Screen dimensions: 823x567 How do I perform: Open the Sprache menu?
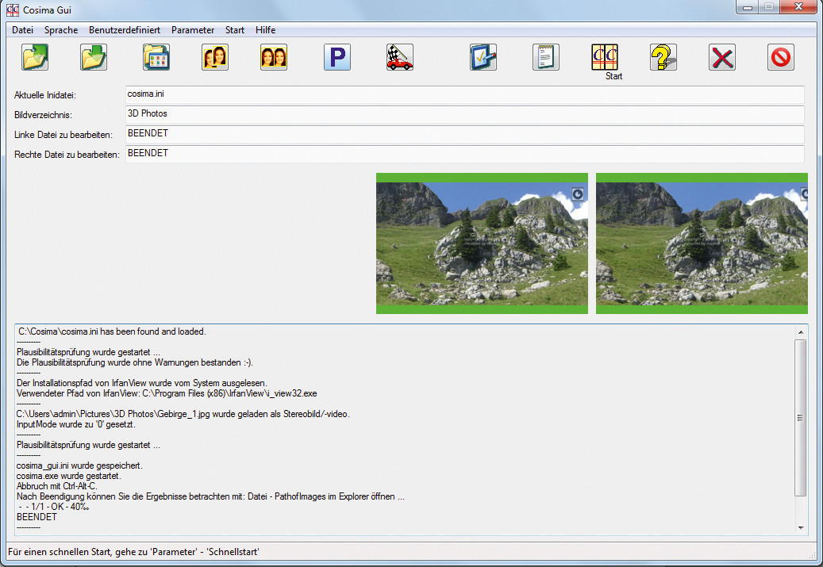(x=61, y=30)
